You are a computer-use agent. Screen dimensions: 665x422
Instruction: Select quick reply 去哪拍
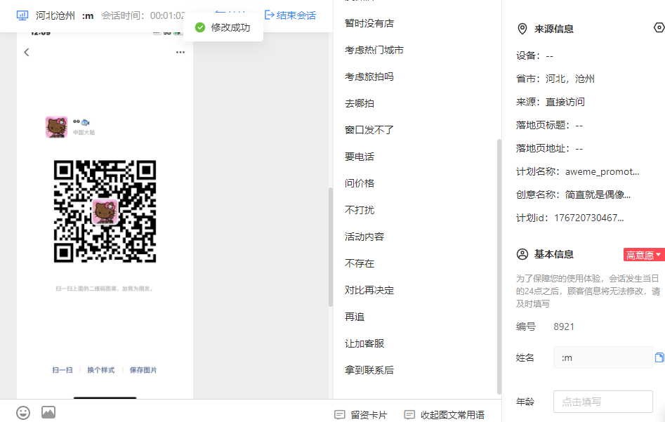360,103
